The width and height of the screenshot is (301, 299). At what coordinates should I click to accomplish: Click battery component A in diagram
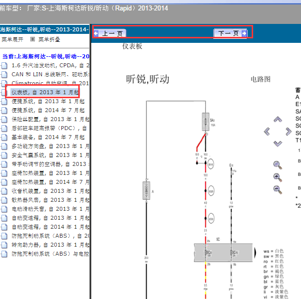click(147, 190)
